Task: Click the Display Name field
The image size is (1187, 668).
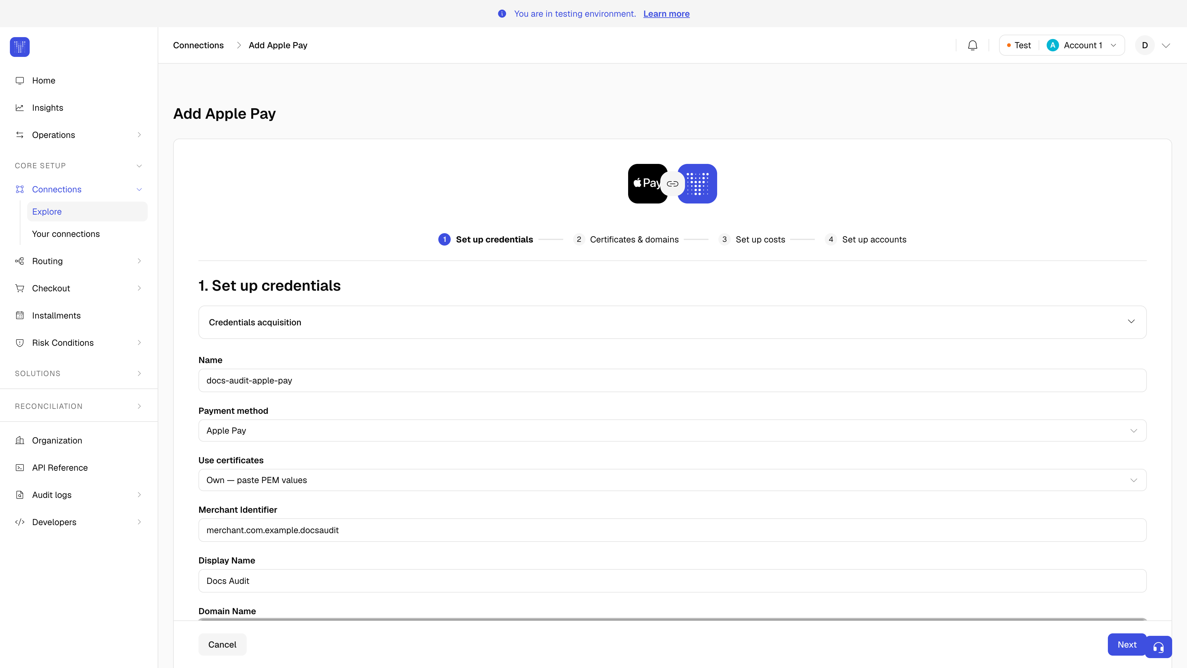Action: click(672, 581)
